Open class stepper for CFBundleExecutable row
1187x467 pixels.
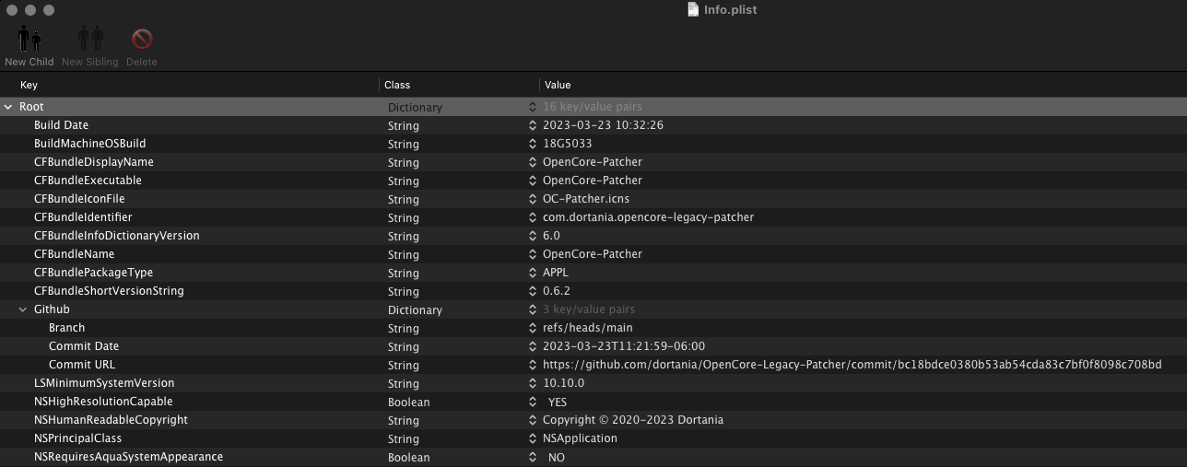coord(533,181)
